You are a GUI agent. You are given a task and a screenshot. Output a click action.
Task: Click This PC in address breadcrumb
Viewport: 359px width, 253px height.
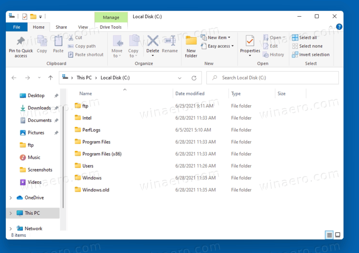click(84, 78)
